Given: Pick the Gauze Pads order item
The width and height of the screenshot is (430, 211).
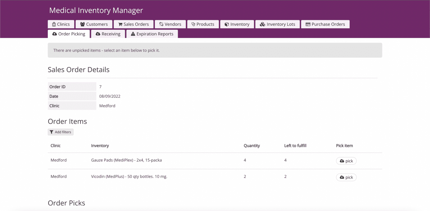Looking at the screenshot, I should click(x=346, y=161).
